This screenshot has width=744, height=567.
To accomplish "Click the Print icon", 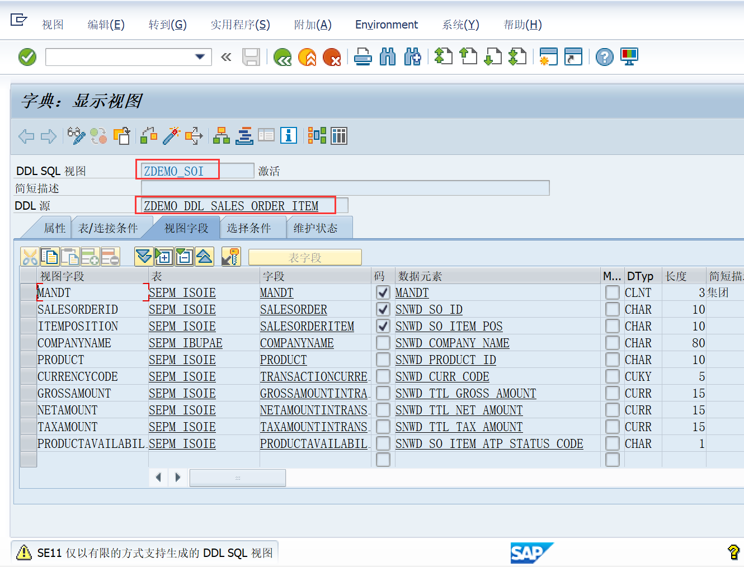I will (x=363, y=57).
